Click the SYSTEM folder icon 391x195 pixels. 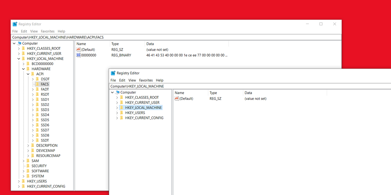coord(28,176)
